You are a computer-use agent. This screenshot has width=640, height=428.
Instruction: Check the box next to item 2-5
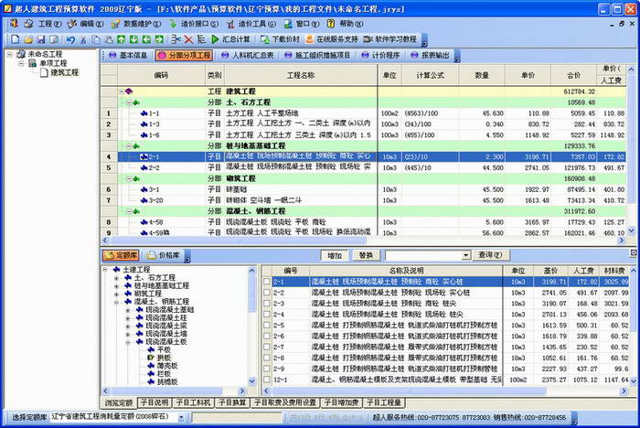(267, 325)
